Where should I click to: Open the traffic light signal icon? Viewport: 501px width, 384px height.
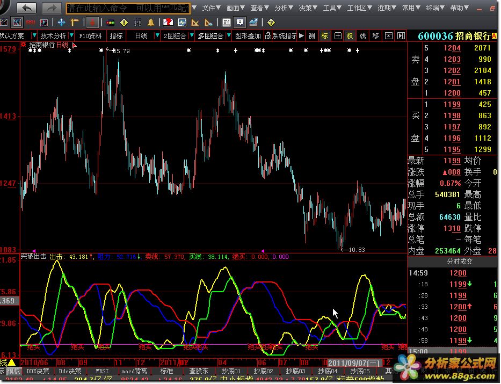pos(111,23)
